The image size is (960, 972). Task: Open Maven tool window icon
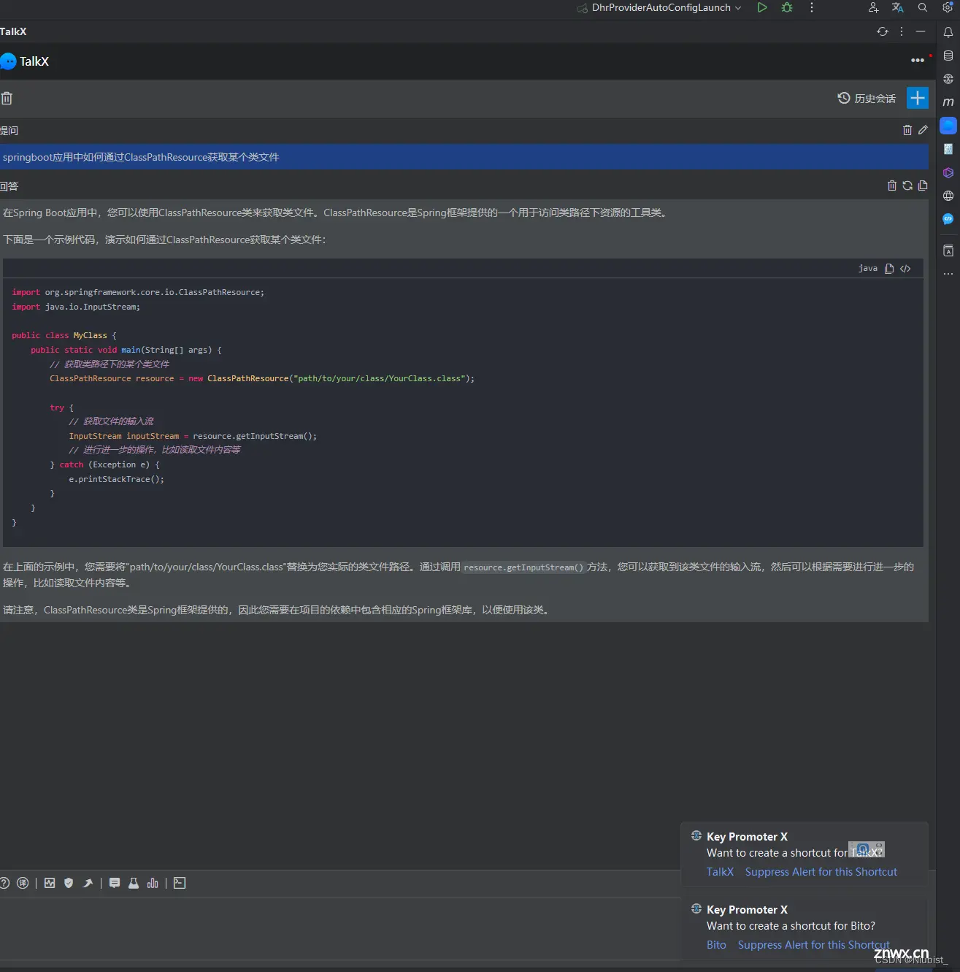point(948,102)
